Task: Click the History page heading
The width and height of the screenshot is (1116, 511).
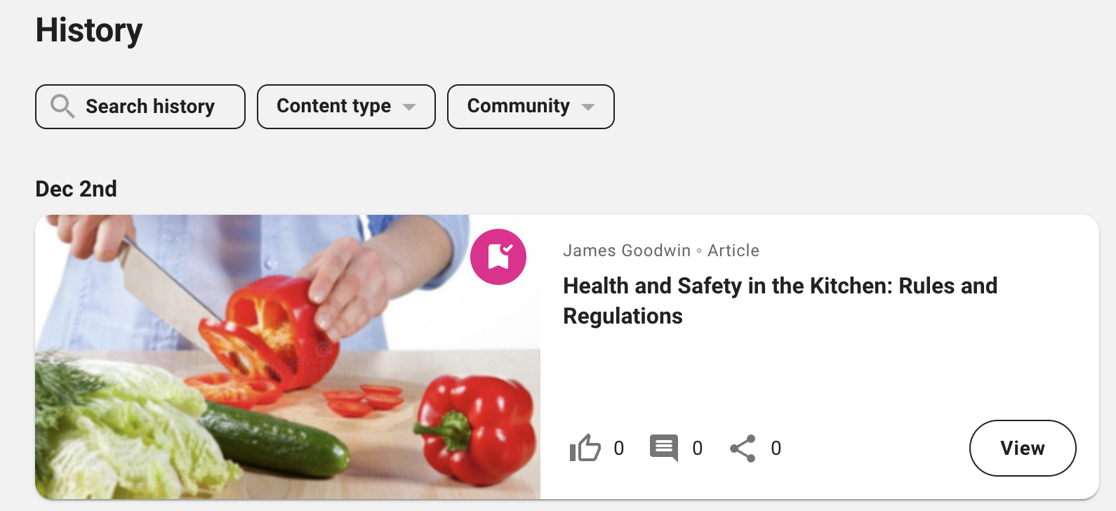Action: click(89, 30)
